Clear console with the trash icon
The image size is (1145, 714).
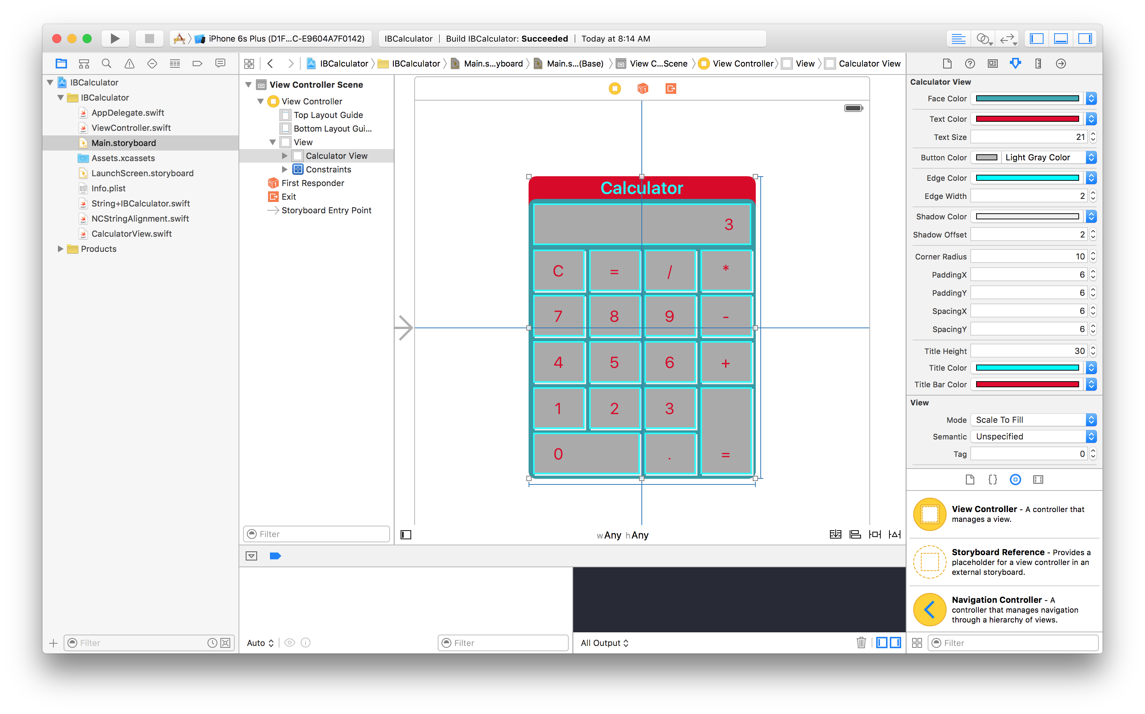861,643
